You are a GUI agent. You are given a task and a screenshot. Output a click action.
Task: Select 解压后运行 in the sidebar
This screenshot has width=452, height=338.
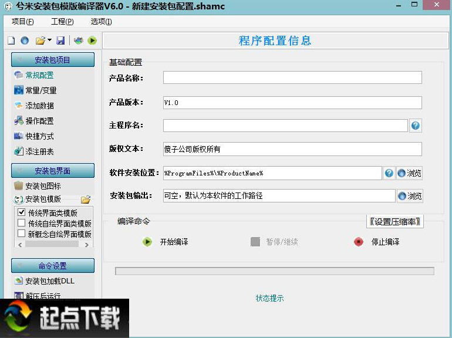point(38,296)
